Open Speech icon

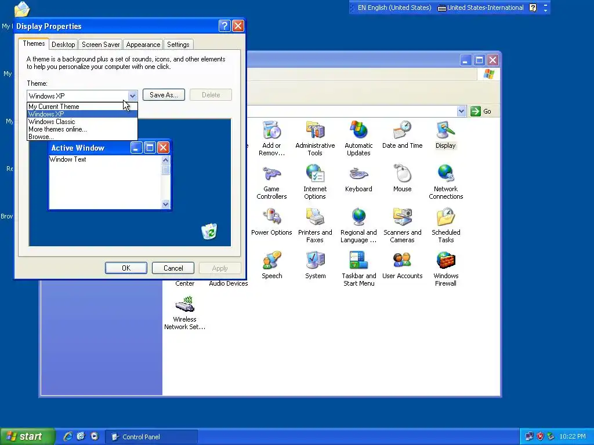click(271, 265)
